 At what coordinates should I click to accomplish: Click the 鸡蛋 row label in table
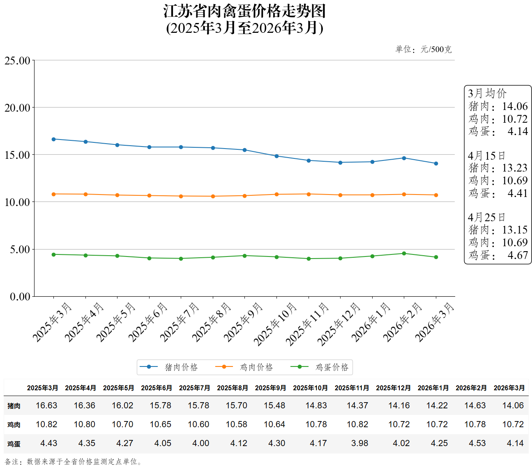pyautogui.click(x=14, y=444)
